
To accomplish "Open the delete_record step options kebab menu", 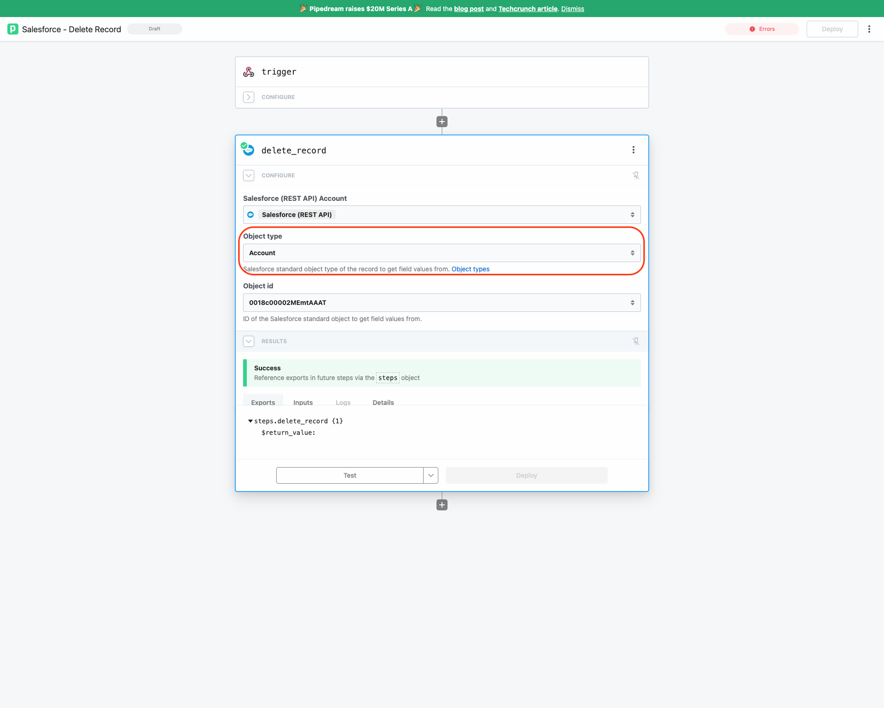I will click(634, 150).
